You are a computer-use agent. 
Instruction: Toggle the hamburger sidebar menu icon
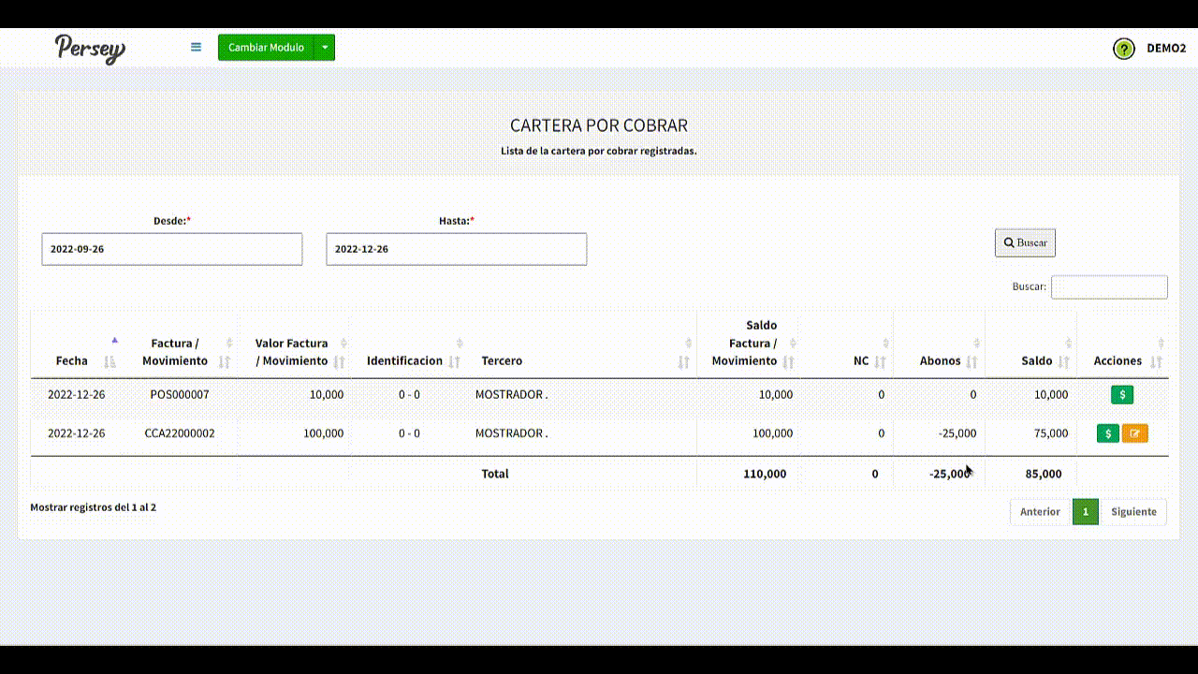[196, 47]
